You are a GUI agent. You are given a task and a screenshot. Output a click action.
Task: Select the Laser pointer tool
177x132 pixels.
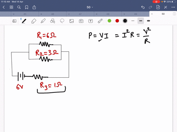coord(100,21)
